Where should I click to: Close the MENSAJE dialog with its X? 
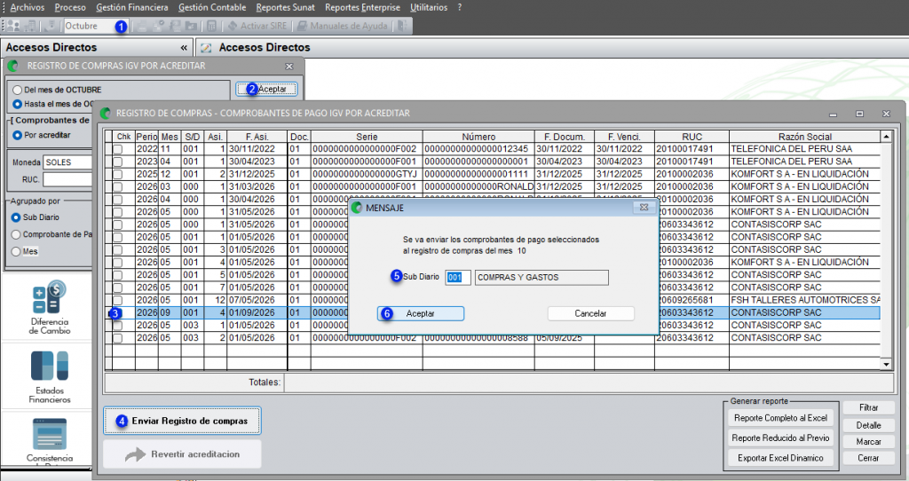[644, 207]
